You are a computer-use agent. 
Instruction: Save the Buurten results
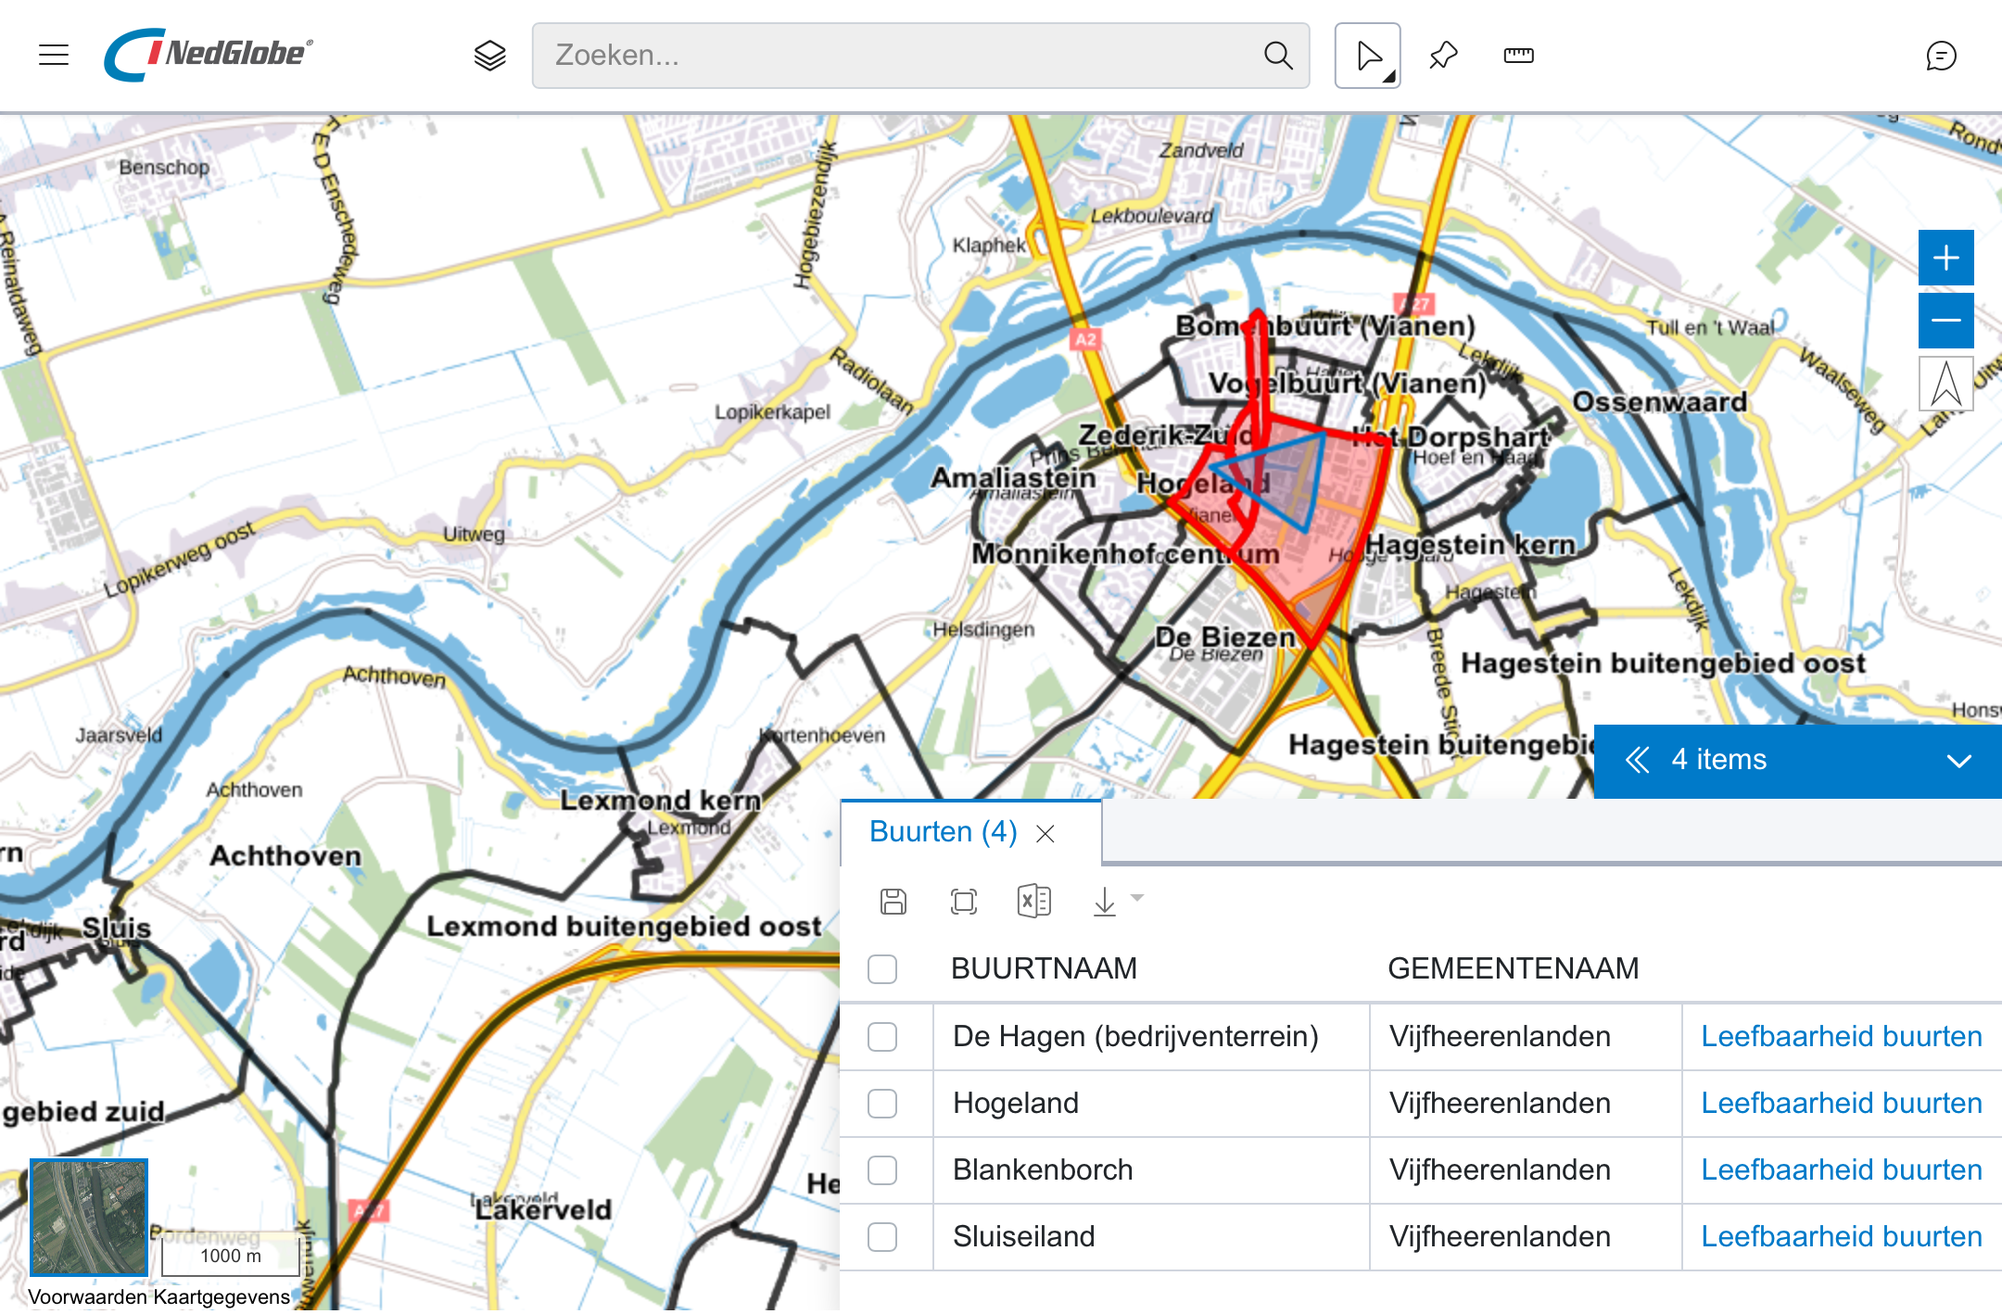(893, 901)
